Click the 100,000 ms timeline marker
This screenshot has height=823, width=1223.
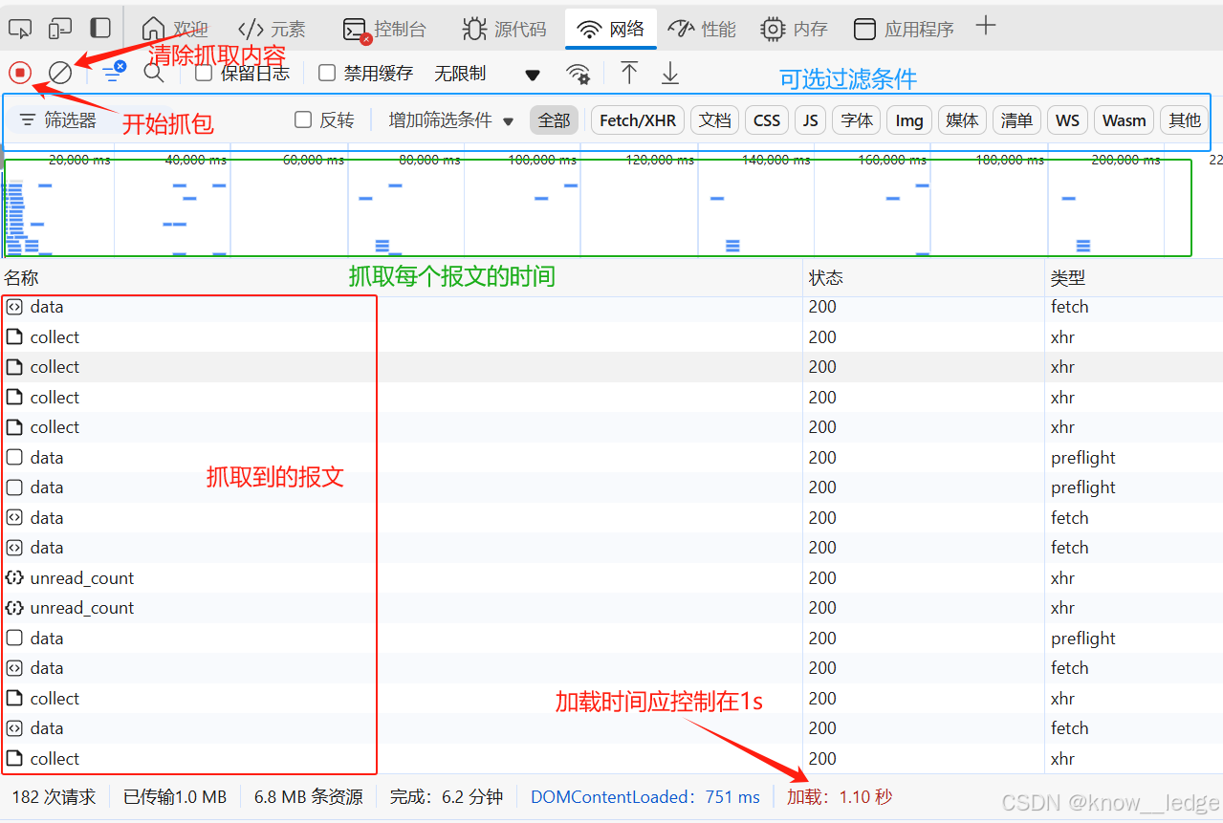543,160
